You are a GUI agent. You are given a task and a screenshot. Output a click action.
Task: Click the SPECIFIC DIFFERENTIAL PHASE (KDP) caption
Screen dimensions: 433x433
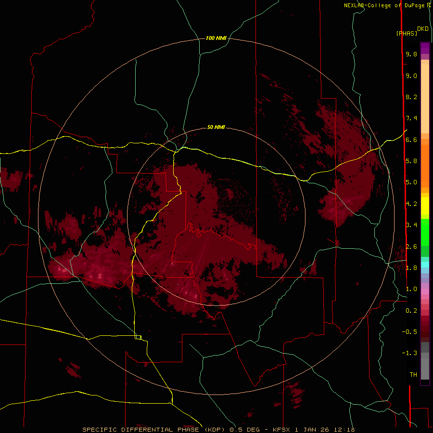153,430
